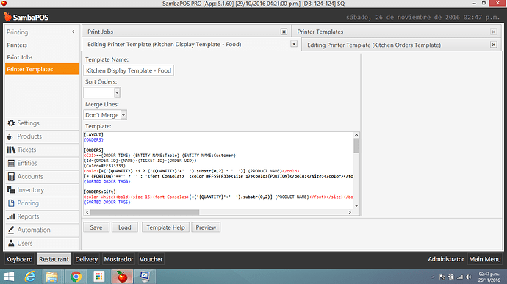The width and height of the screenshot is (507, 284).
Task: Select Print Jobs in the sidebar menu
Action: tap(20, 57)
